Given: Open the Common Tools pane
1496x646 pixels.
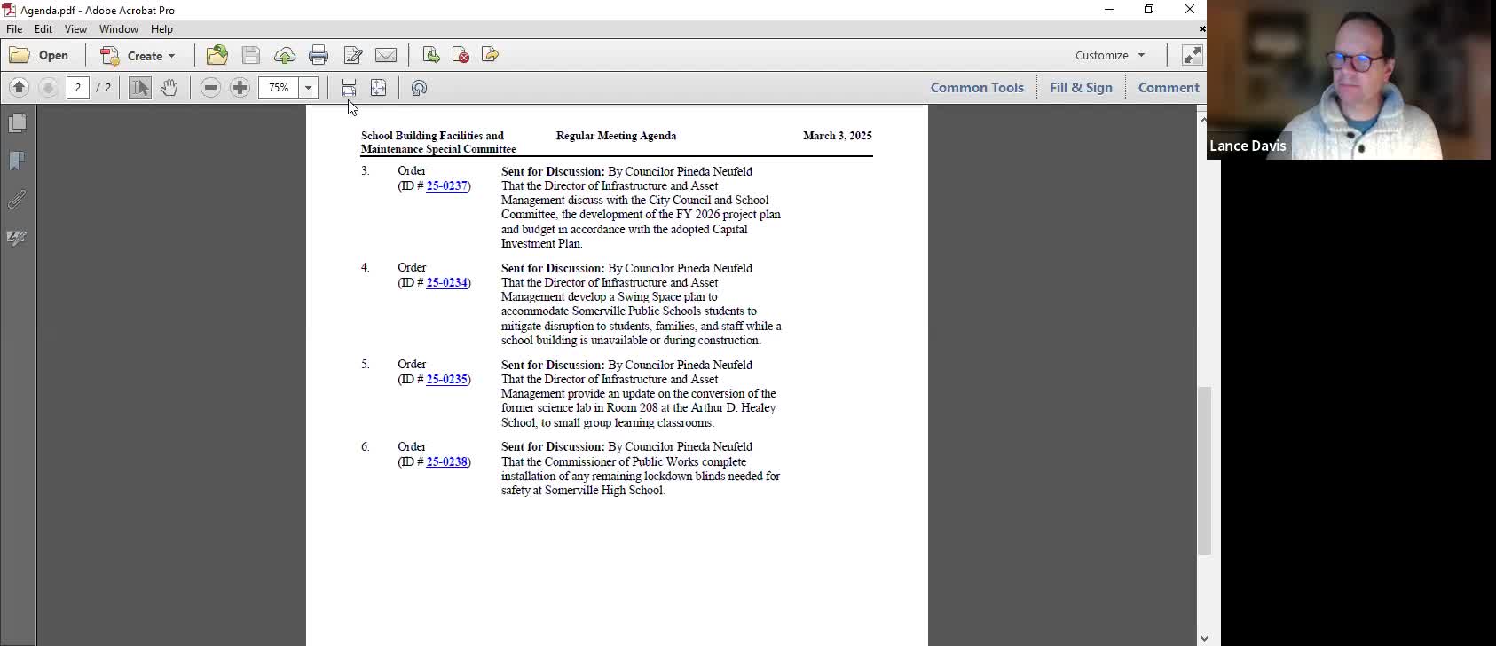Looking at the screenshot, I should pos(977,87).
